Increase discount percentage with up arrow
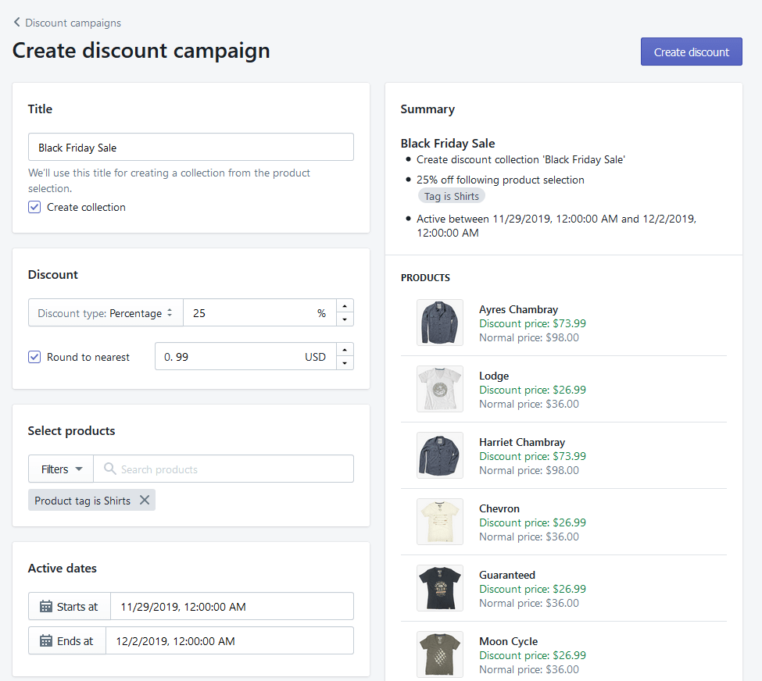Screen dimensions: 762x681 click(345, 306)
